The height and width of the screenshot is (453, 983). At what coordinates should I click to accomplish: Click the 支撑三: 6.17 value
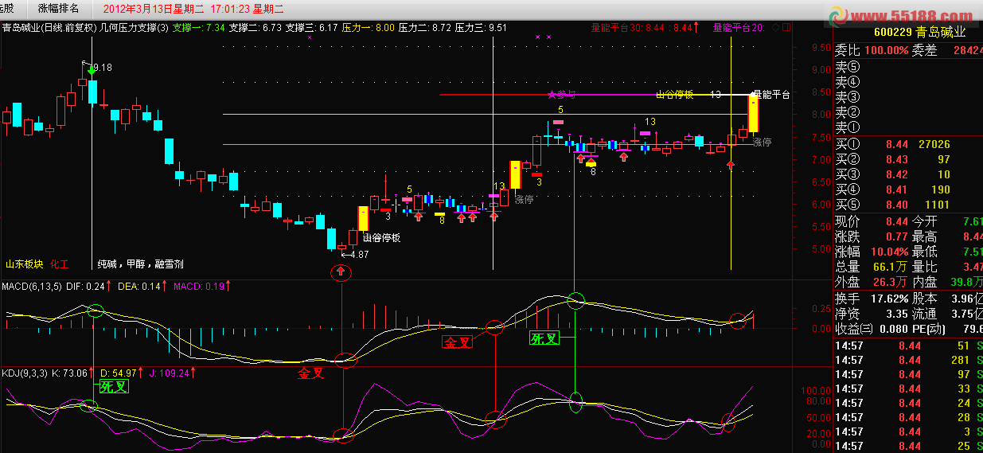312,27
